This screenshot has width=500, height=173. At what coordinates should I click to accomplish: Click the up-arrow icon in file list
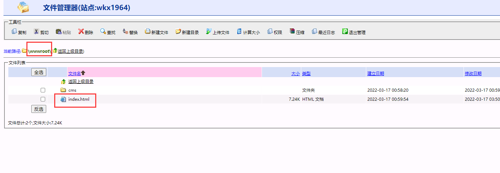click(63, 82)
